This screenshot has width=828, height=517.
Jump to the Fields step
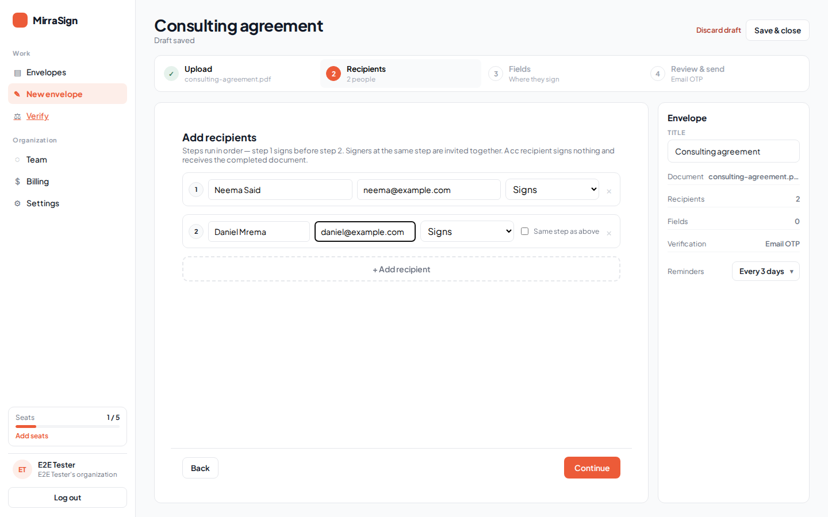(x=563, y=74)
